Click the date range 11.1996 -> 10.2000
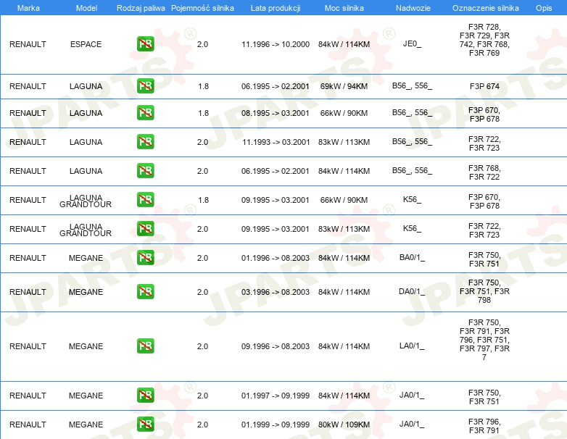This screenshot has height=439, width=567. (276, 44)
